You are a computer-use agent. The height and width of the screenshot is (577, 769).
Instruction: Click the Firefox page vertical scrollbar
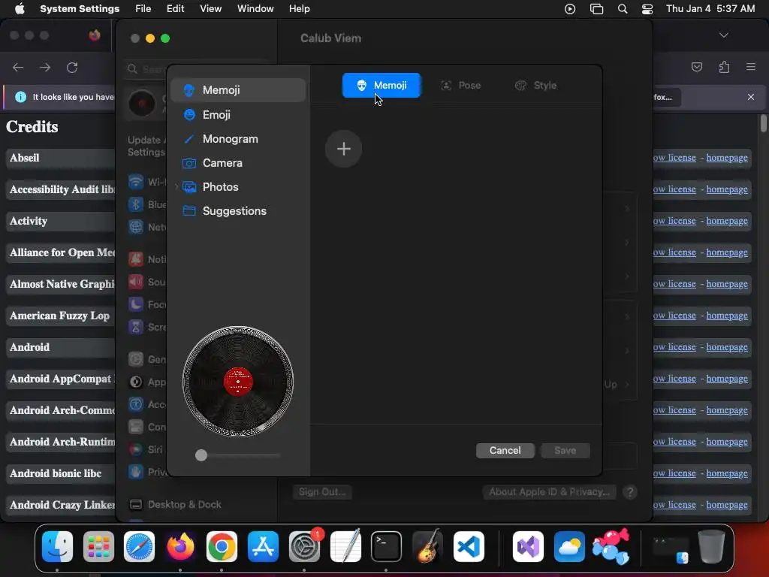tap(764, 122)
